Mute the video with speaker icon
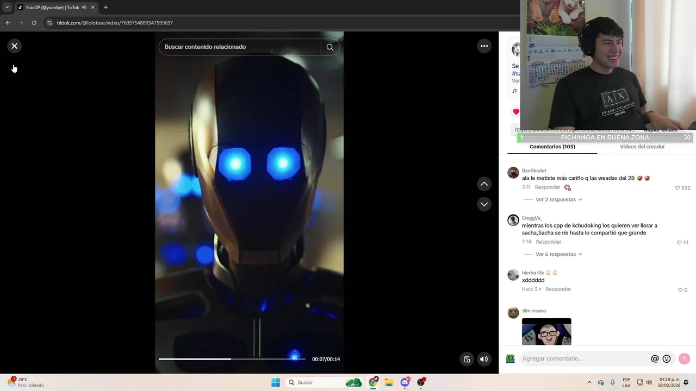696x391 pixels. 484,359
